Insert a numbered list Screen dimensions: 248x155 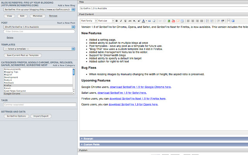click(212, 21)
